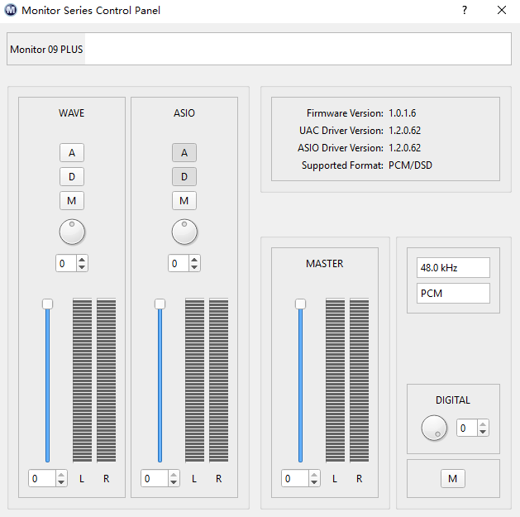Click the WAVE volume fader handle

coord(48,304)
